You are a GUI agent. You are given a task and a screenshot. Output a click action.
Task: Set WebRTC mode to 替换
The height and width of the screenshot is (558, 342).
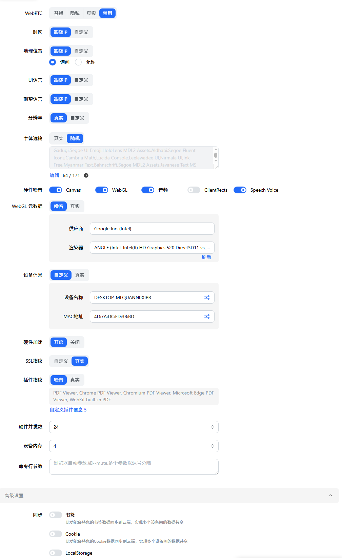[59, 13]
